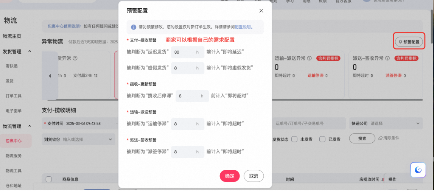Open the 预警配置 bell button
Image resolution: width=434 pixels, height=191 pixels.
pos(409,42)
